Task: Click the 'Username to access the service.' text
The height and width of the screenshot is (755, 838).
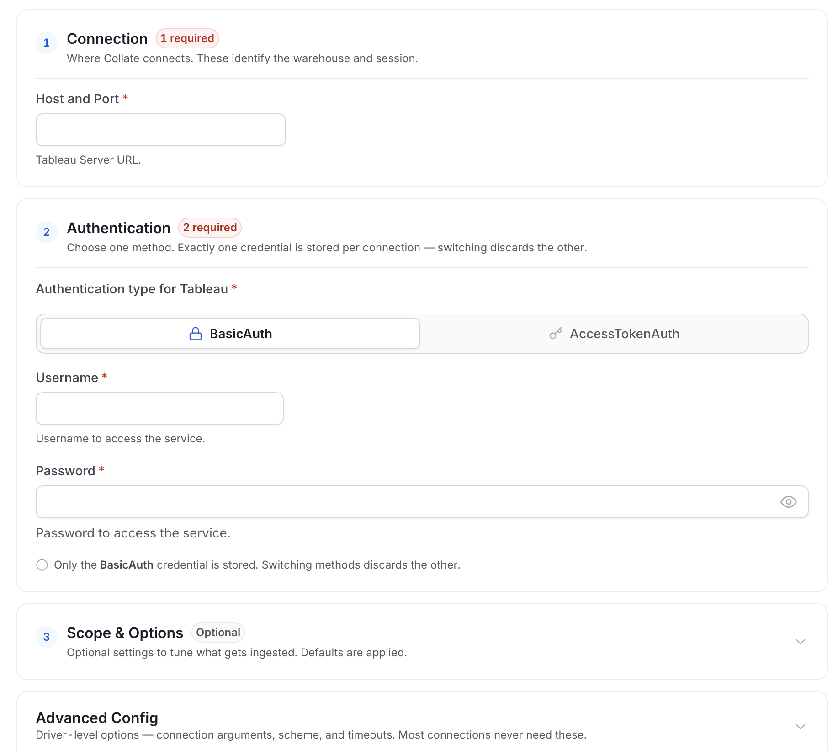Action: [x=120, y=439]
